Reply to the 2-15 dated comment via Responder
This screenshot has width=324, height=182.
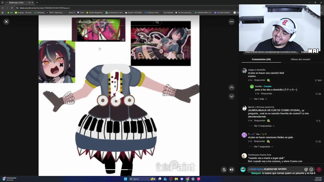[x=259, y=141]
